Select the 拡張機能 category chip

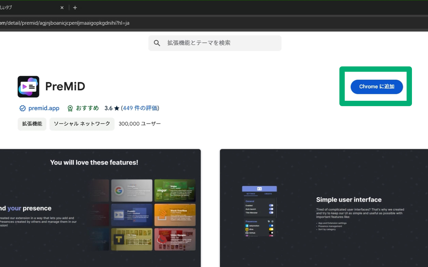32,124
